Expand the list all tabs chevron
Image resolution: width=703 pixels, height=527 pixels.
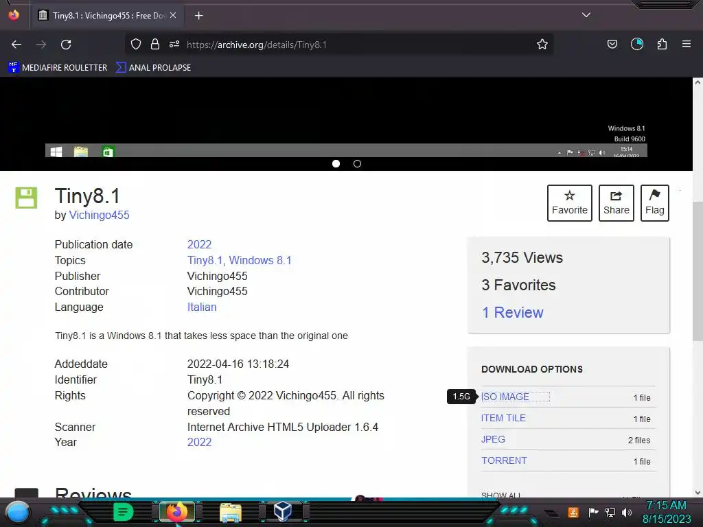pos(586,15)
